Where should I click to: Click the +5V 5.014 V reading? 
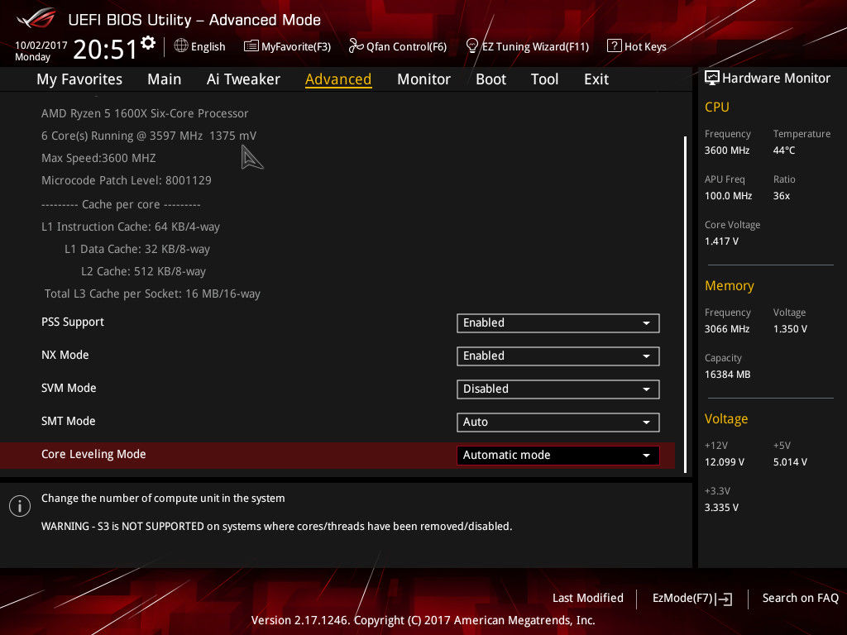[x=790, y=462]
